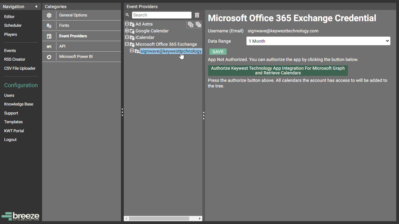
Task: Open the Data Range dropdown
Action: point(318,41)
